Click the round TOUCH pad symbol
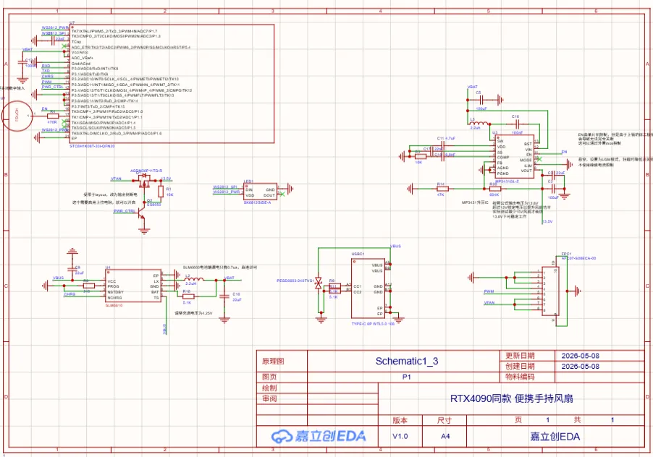Image resolution: width=653 pixels, height=457 pixels. [17, 116]
